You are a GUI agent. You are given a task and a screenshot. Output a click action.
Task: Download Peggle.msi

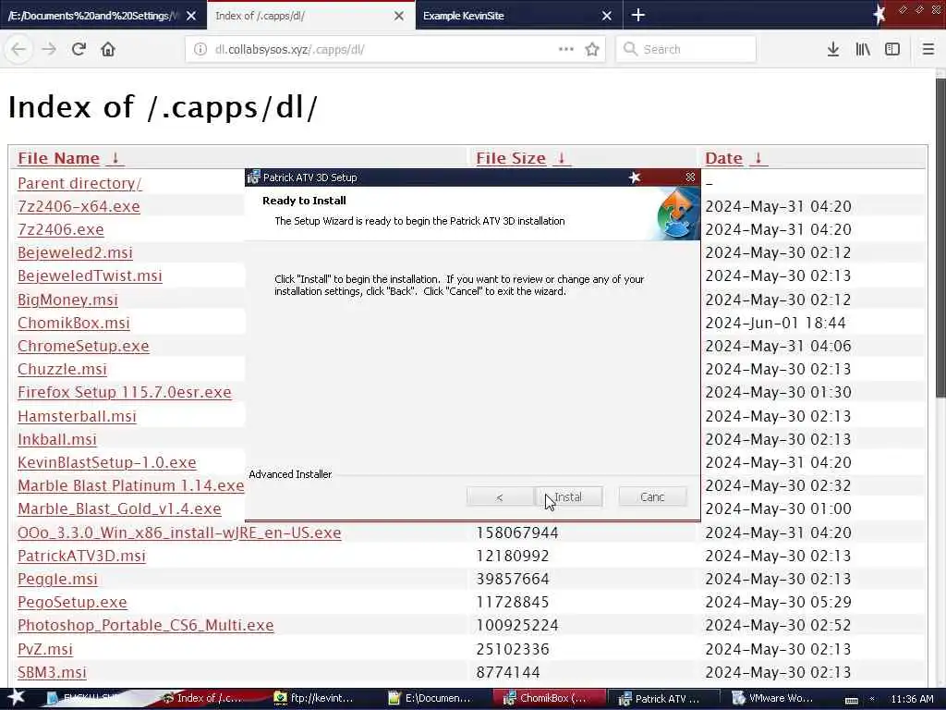click(57, 579)
